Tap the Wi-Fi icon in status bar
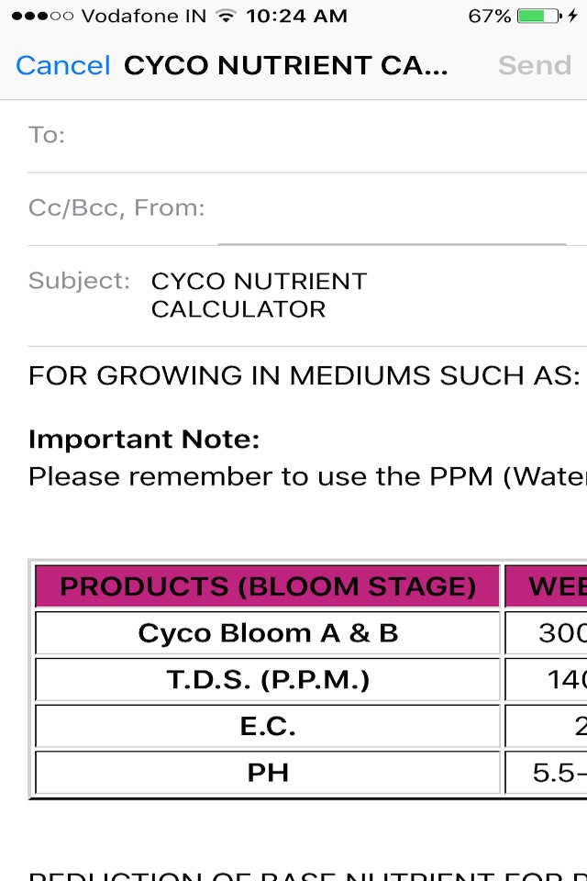587x881 pixels. pyautogui.click(x=226, y=16)
